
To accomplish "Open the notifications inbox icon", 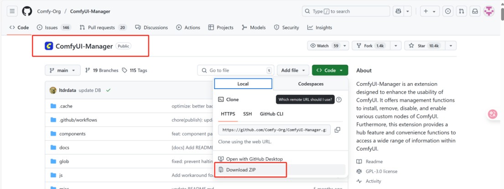I will [475, 11].
